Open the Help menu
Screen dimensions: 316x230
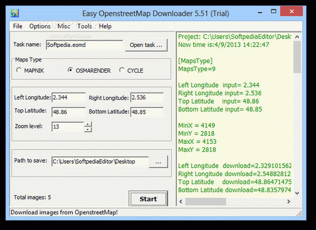[105, 26]
